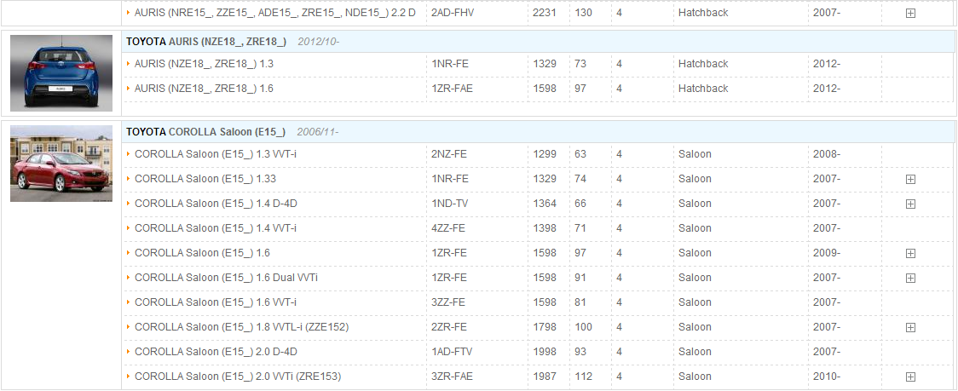Image resolution: width=958 pixels, height=391 pixels.
Task: Select engine code 1AD-FTV
Action: tap(452, 352)
